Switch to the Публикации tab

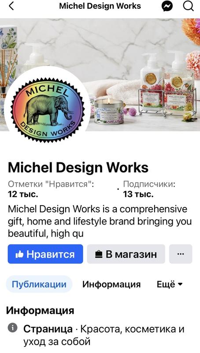pos(39,284)
